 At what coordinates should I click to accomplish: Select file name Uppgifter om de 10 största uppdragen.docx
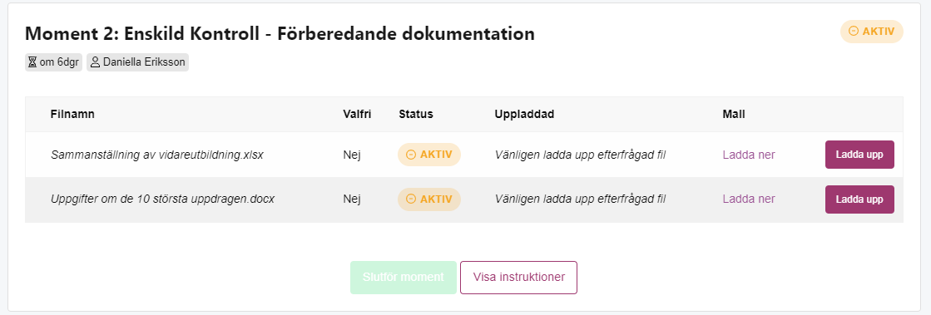tap(163, 199)
